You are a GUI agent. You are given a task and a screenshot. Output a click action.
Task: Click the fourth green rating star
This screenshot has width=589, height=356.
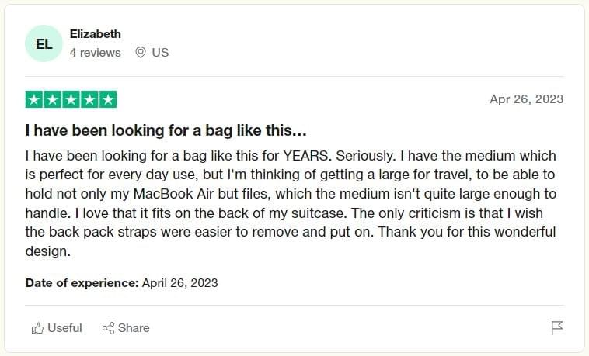89,99
